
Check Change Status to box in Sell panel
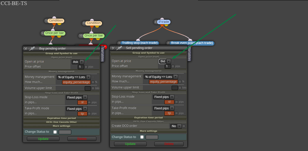pos(142,137)
